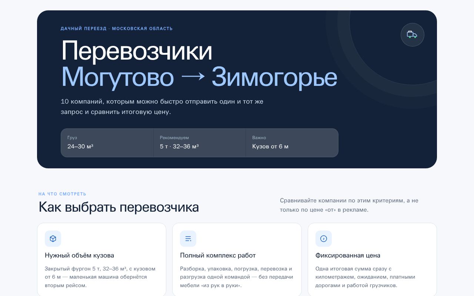Click the 'ДАЧНЫЙ ПЕРЕЕЗД · МОСКОВСКАЯ ОБЛАСТЬ' label
Image resolution: width=474 pixels, height=296 pixels.
tap(117, 28)
